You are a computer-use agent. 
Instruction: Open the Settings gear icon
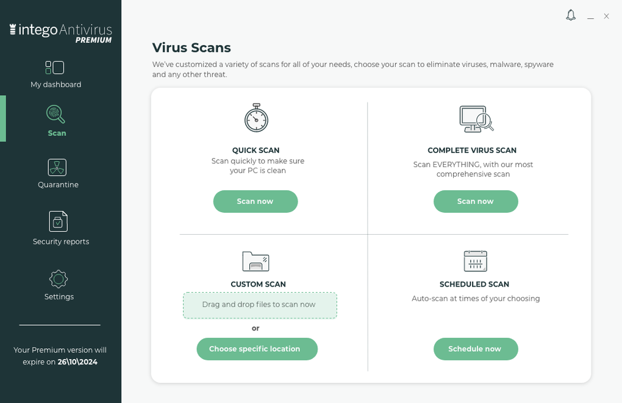[59, 279]
